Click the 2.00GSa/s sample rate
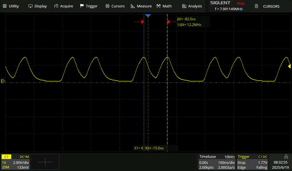292x171 pixels. click(x=226, y=167)
